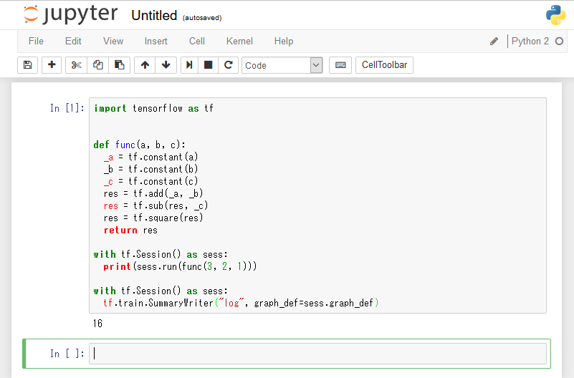Viewport: 574px width, 378px height.
Task: Open the command palette keyboard icon
Action: tap(340, 65)
